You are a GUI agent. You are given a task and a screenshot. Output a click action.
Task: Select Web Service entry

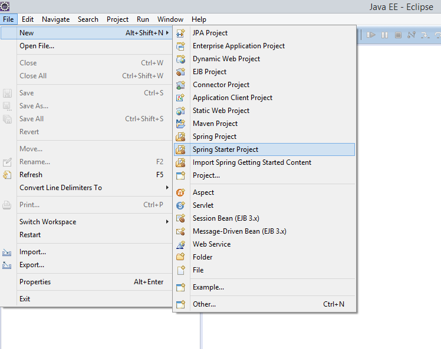pyautogui.click(x=264, y=244)
